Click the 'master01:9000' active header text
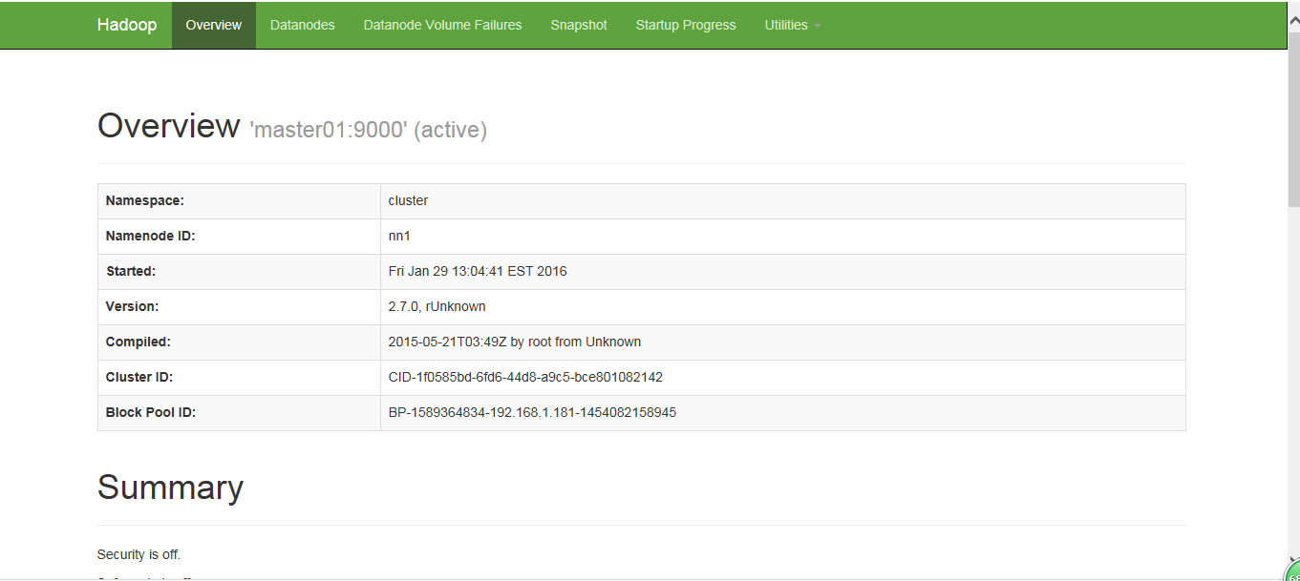This screenshot has height=581, width=1300. click(368, 129)
